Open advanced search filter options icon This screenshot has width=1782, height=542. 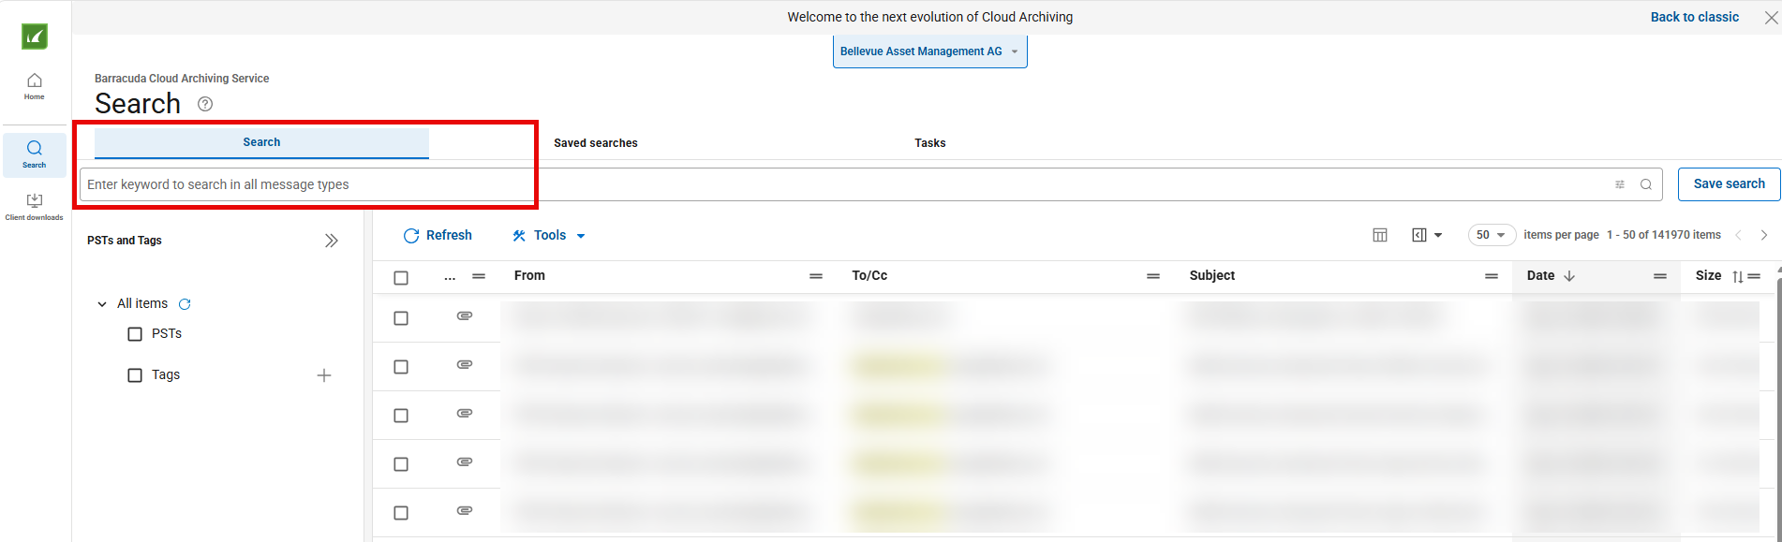(x=1620, y=184)
